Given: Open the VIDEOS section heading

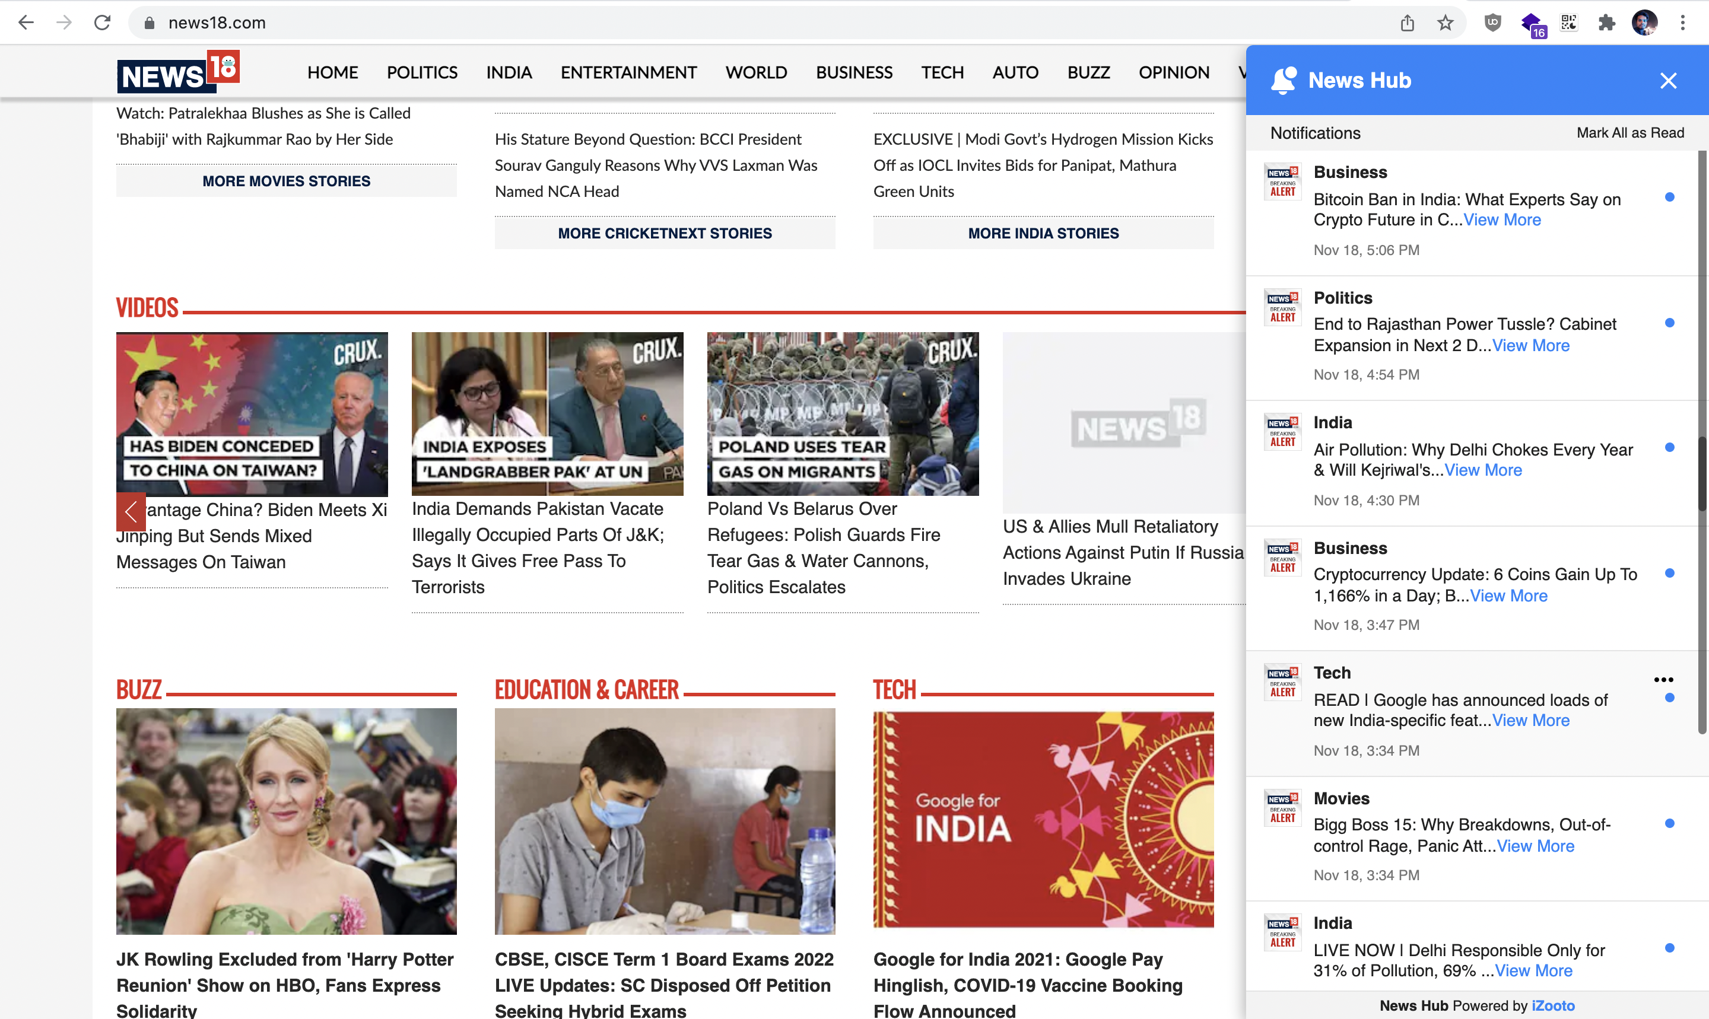Looking at the screenshot, I should [x=147, y=308].
